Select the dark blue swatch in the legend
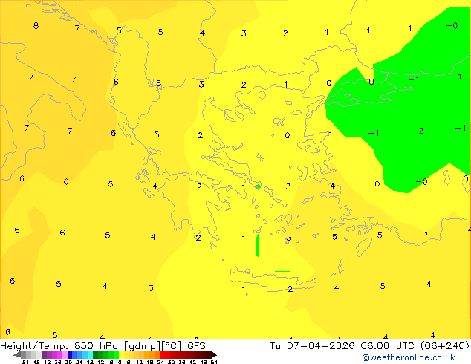The width and height of the screenshot is (471, 364). [x=70, y=354]
